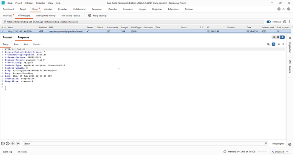Switch to the Dashboard tab

pyautogui.click(x=8, y=9)
